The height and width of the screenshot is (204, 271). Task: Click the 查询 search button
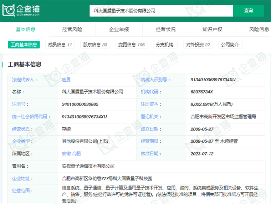tap(249, 11)
